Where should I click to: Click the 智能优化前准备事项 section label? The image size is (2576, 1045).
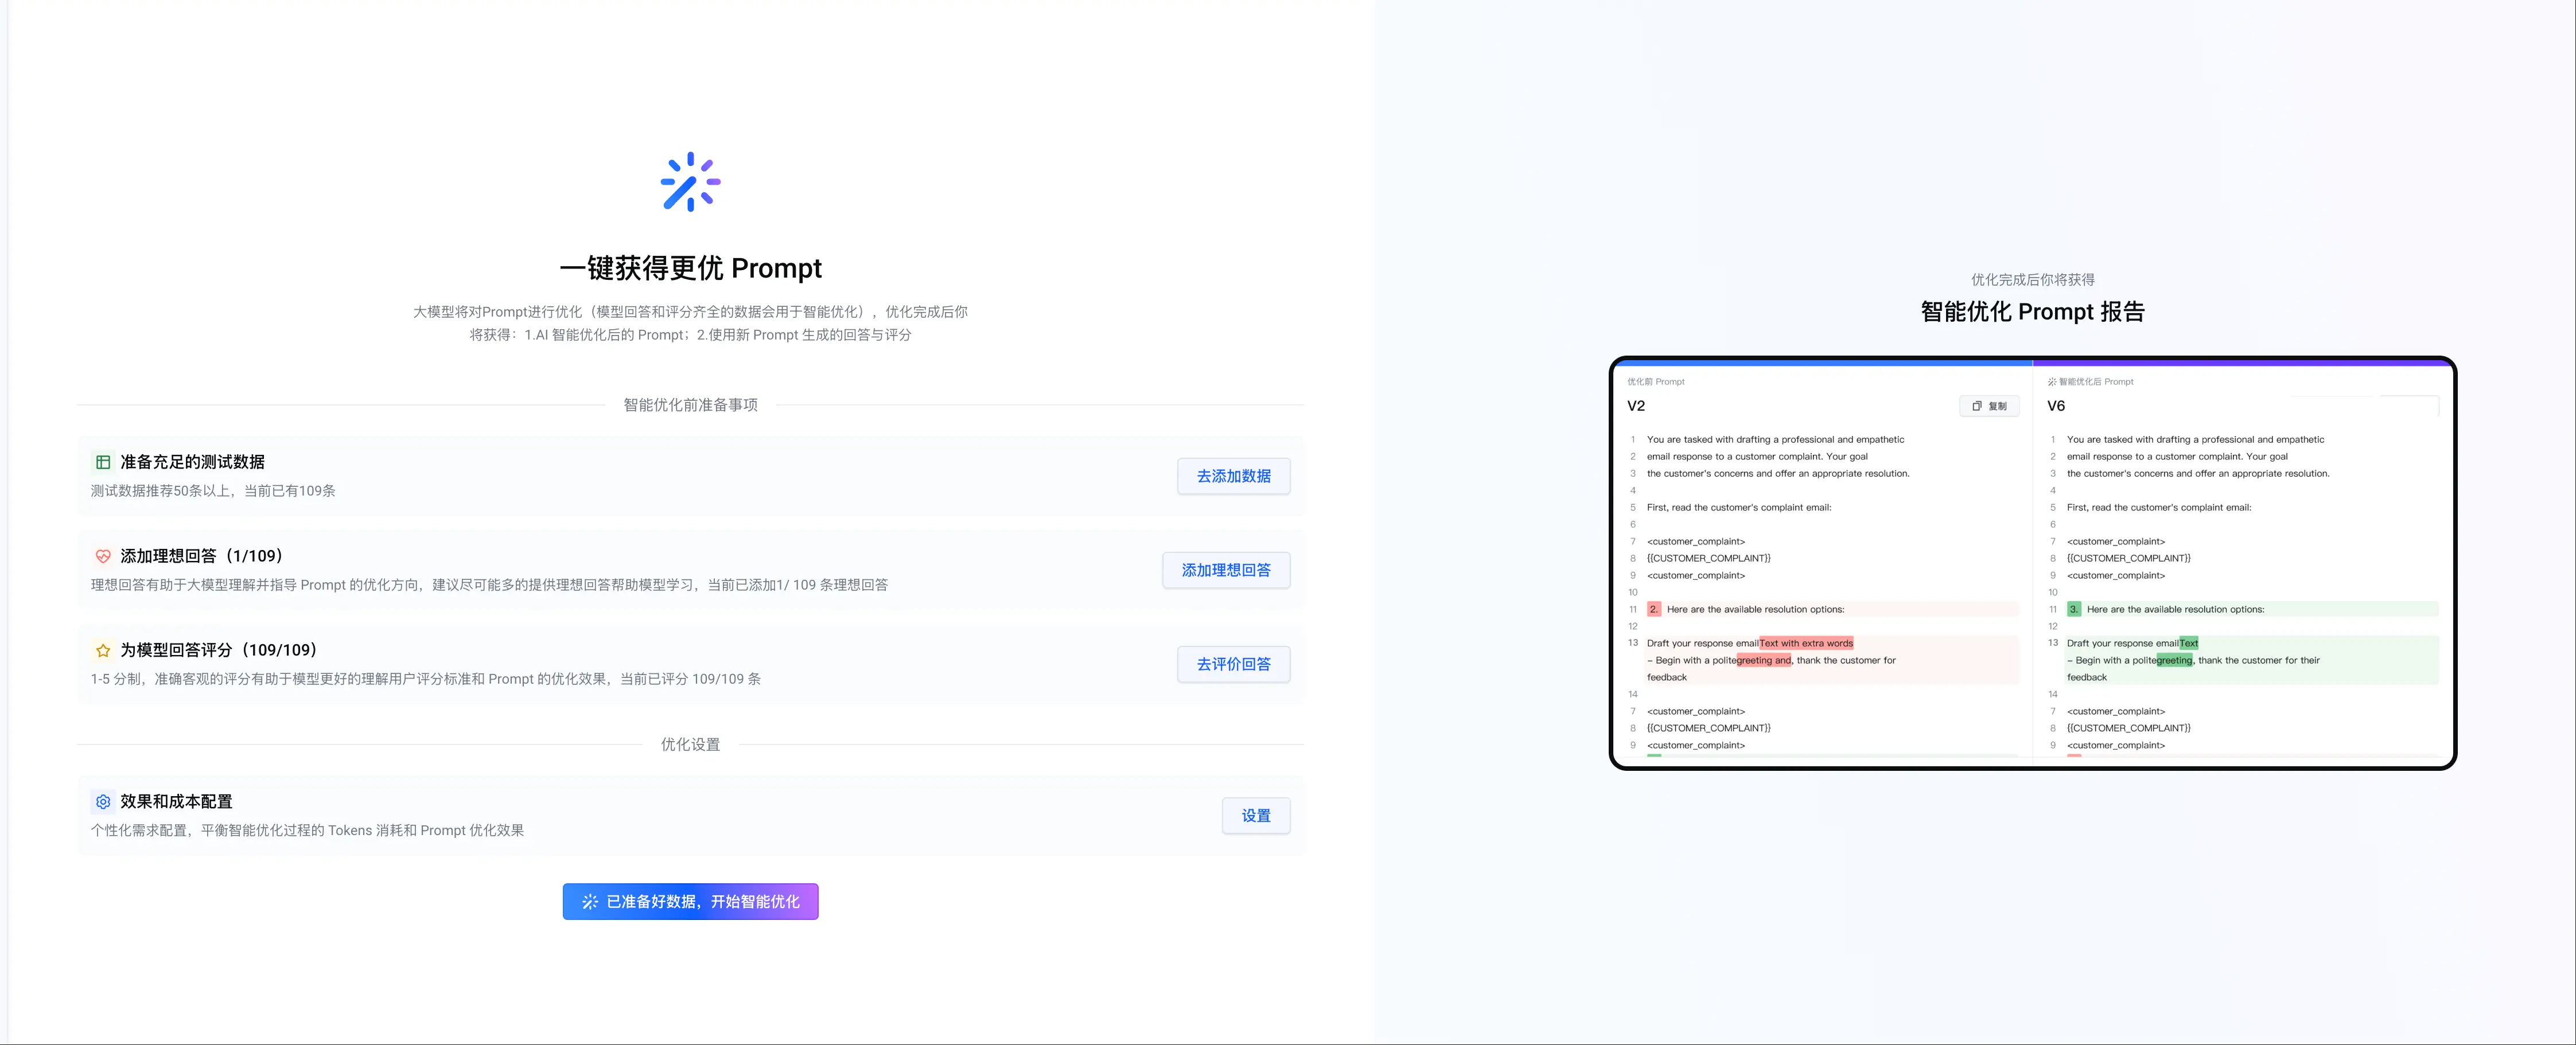pyautogui.click(x=690, y=405)
